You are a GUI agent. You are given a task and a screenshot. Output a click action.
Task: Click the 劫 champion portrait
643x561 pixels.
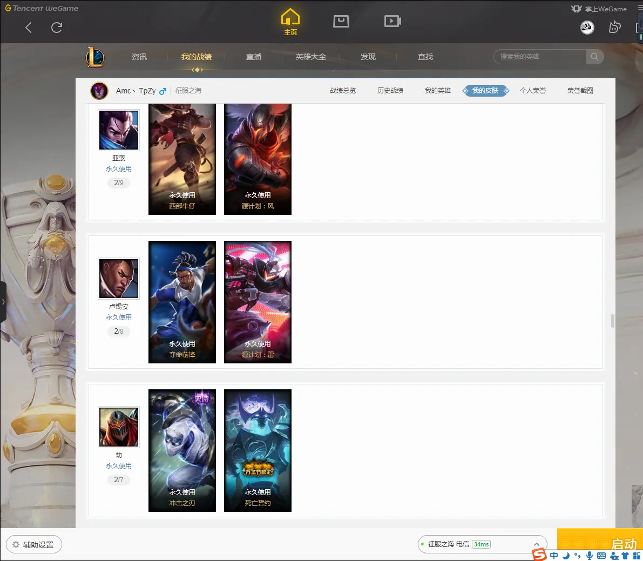(119, 427)
